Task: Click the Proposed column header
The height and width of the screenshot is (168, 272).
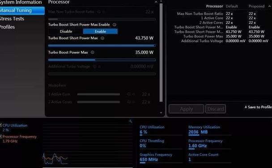Action: pos(256,6)
